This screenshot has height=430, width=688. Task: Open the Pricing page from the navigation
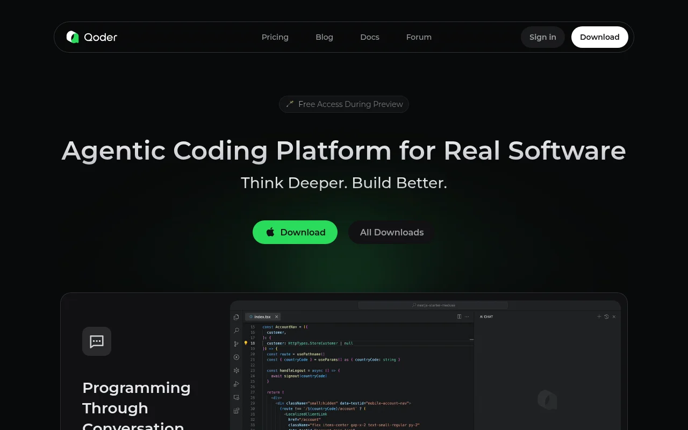(275, 37)
